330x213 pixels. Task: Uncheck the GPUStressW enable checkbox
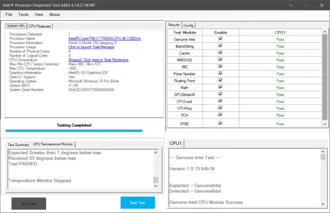(221, 94)
